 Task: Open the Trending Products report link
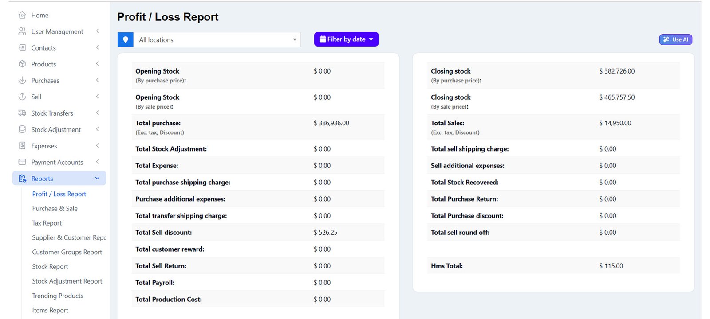click(x=58, y=296)
